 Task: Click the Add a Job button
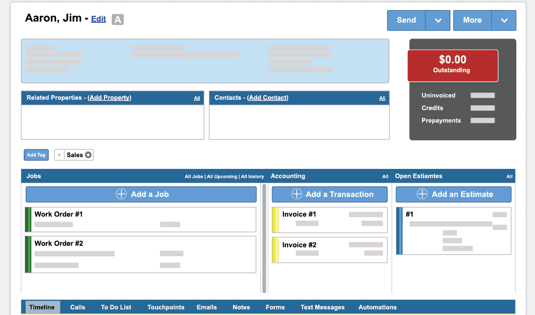click(141, 195)
